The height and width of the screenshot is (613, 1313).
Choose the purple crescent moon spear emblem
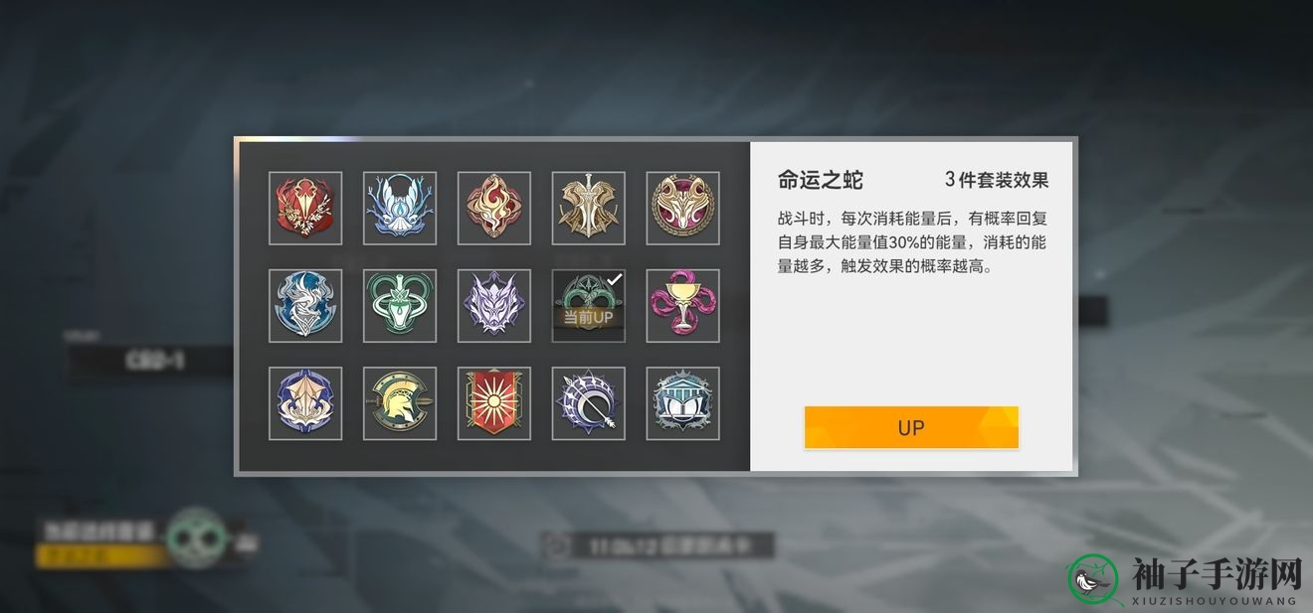coord(589,403)
